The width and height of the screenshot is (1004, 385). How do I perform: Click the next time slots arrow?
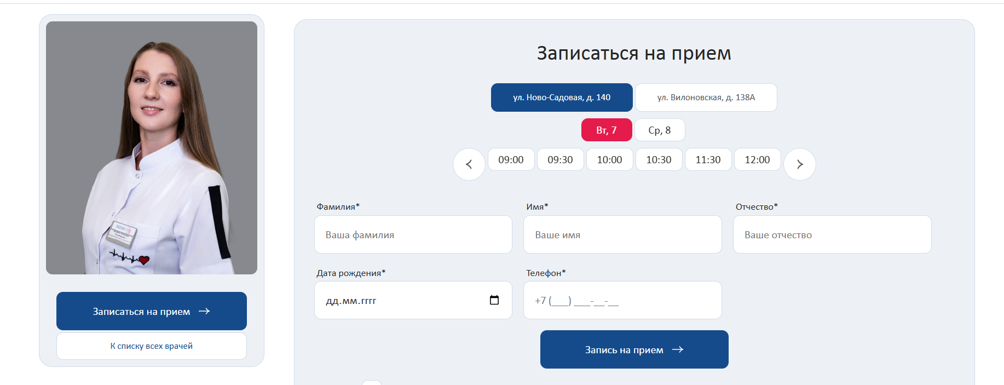800,164
